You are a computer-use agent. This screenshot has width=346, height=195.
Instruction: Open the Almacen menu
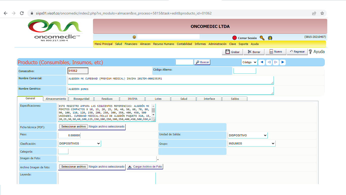click(145, 44)
